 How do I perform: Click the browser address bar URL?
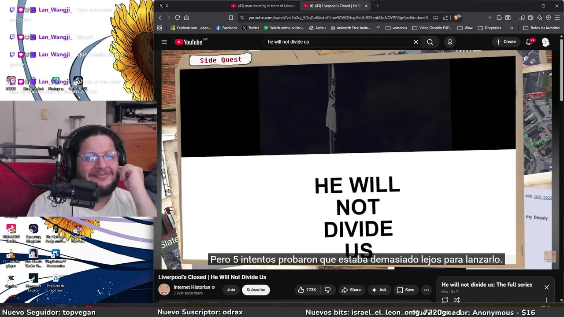pyautogui.click(x=338, y=18)
